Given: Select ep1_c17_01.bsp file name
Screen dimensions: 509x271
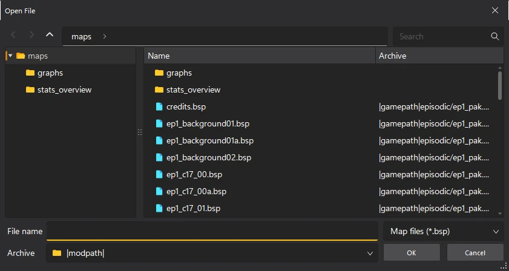Looking at the screenshot, I should point(193,208).
